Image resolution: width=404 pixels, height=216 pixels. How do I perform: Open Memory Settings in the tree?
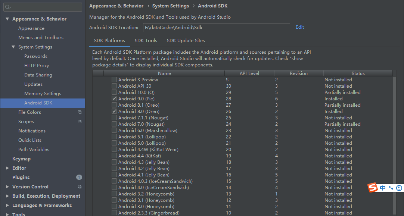[43, 94]
